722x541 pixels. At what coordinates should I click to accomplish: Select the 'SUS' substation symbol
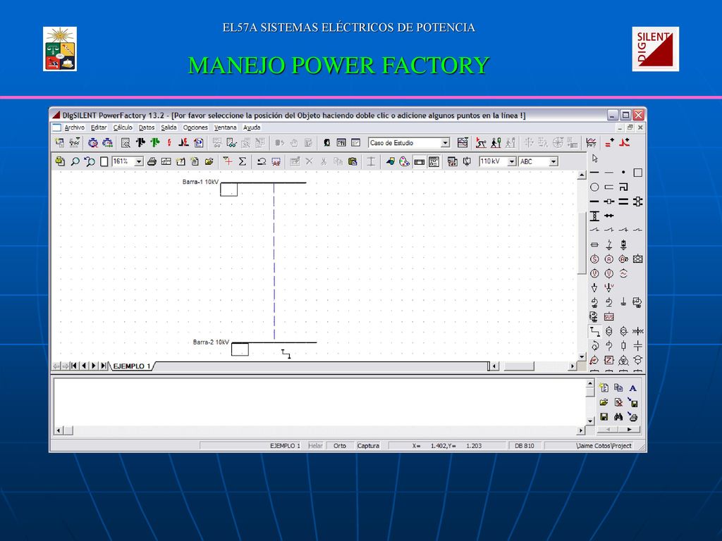coord(608,316)
